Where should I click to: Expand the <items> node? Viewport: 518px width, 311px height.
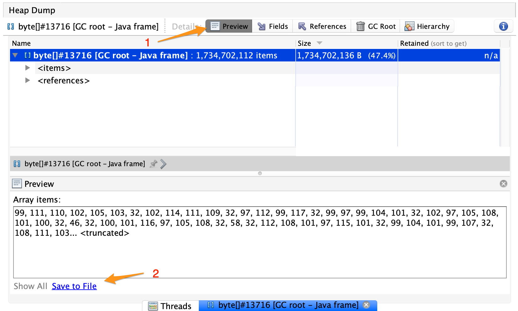tap(28, 68)
